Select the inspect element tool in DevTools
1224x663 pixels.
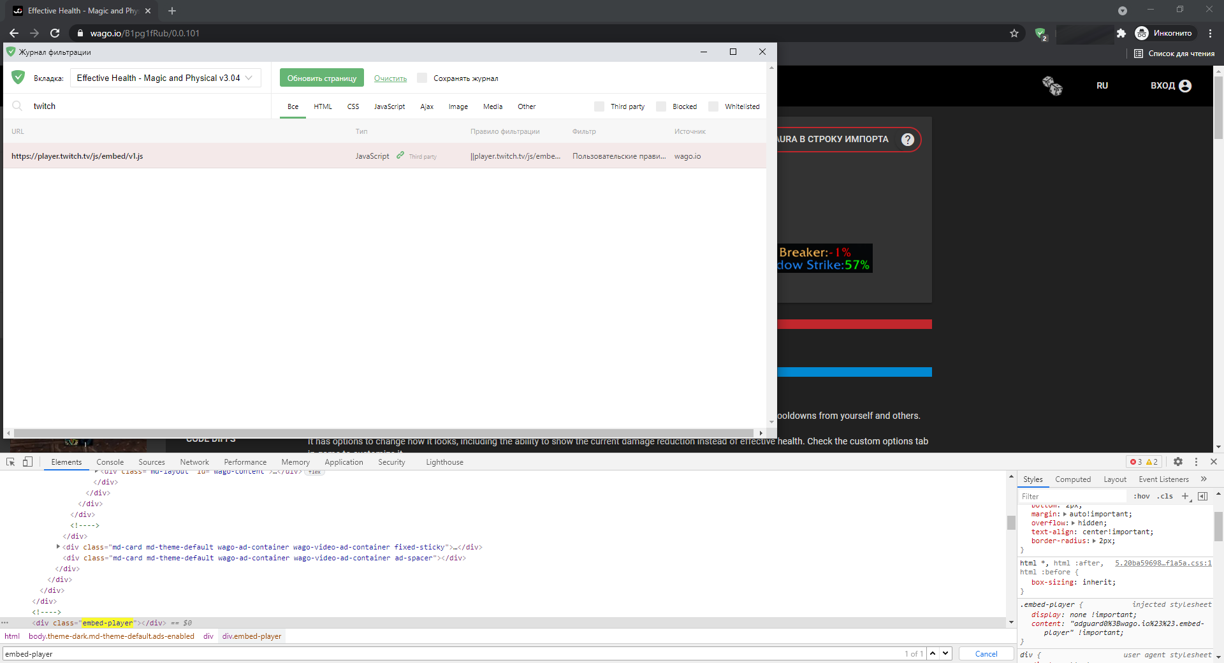pos(10,462)
